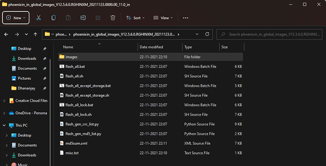Viewport: 326px width, 166px height.
Task: Select flash_gen_crc_list.py file
Action: click(x=151, y=124)
